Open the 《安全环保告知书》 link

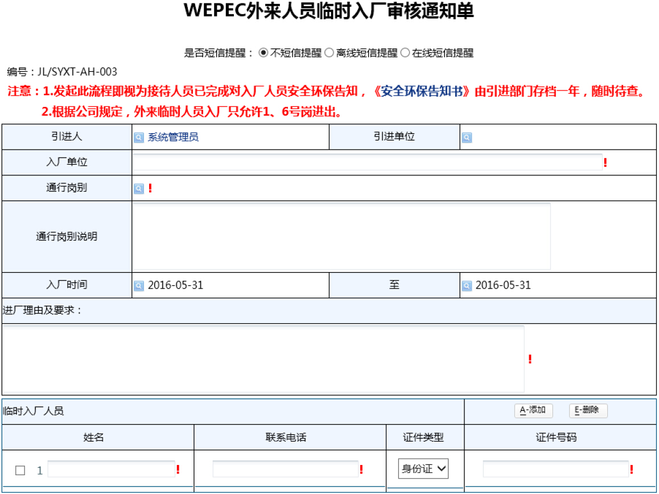[421, 92]
